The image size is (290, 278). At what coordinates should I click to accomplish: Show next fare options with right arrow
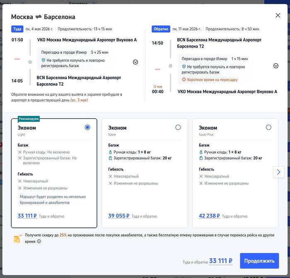(x=278, y=172)
